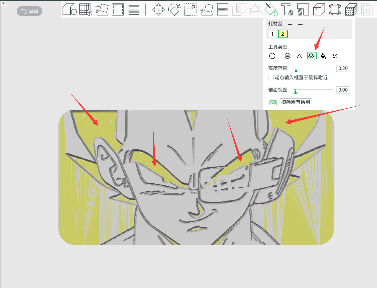The image size is (377, 288).
Task: Click the 剖面视图 slider handle
Action: tap(296, 92)
